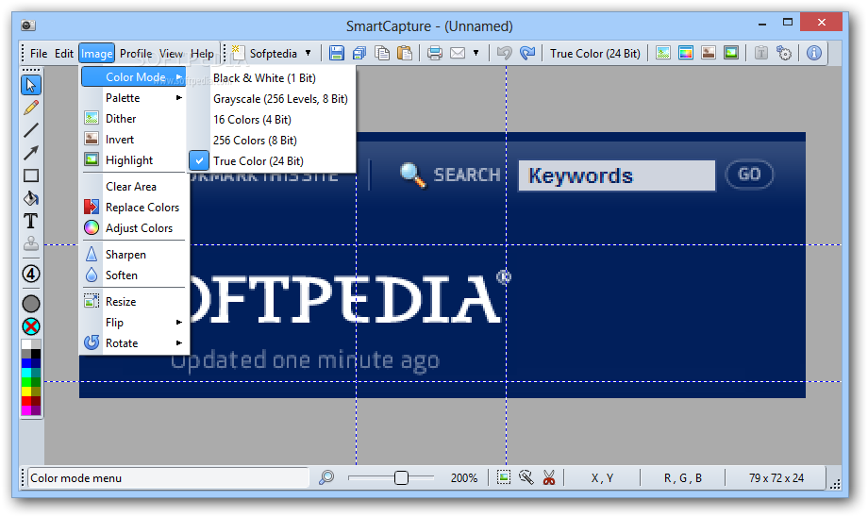Choose Clear Area menu entry
This screenshot has height=517, width=868.
click(134, 187)
